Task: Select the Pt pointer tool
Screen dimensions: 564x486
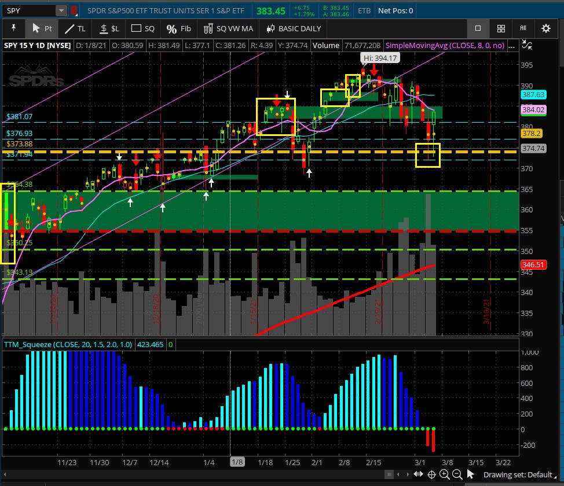Action: [42, 28]
